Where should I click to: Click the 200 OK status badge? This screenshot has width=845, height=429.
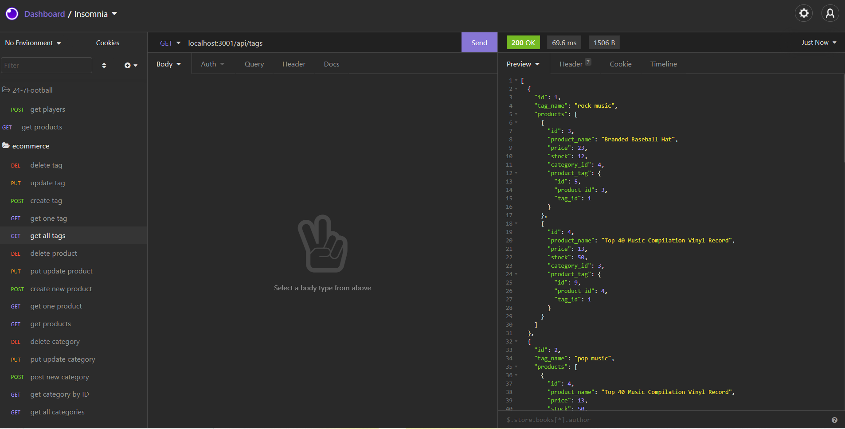pyautogui.click(x=523, y=43)
